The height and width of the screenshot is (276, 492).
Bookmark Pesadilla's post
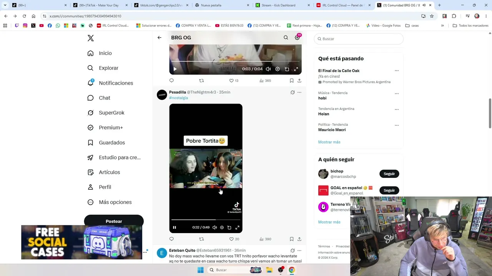(292, 239)
